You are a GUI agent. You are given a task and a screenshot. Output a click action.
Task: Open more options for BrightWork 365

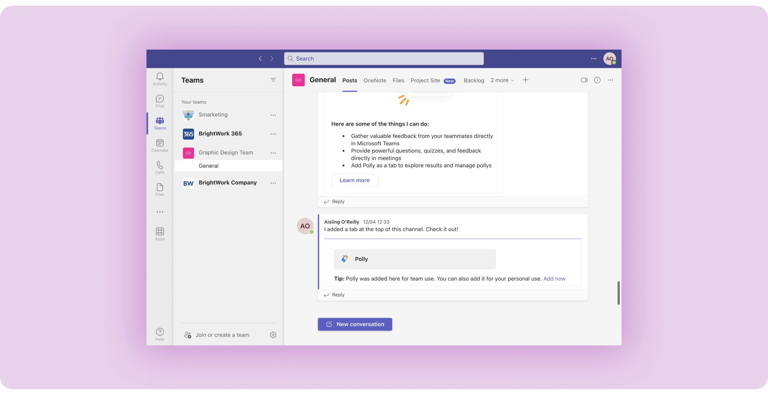[273, 134]
